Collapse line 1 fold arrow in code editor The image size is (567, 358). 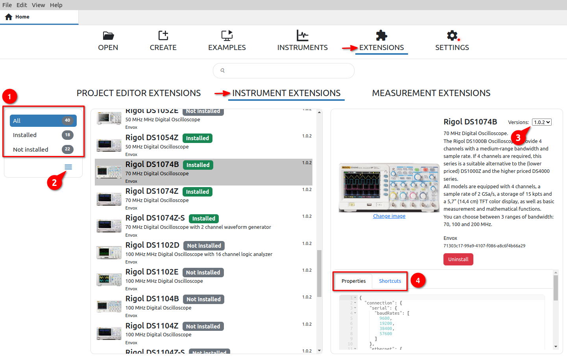[x=355, y=298]
